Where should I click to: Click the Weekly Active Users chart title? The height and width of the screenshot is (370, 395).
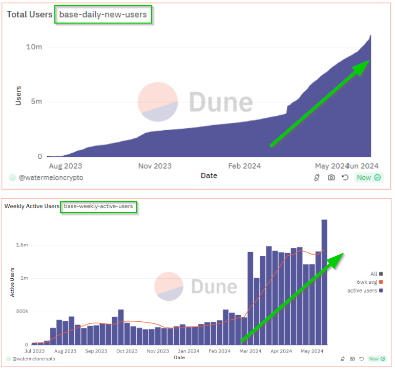(32, 206)
